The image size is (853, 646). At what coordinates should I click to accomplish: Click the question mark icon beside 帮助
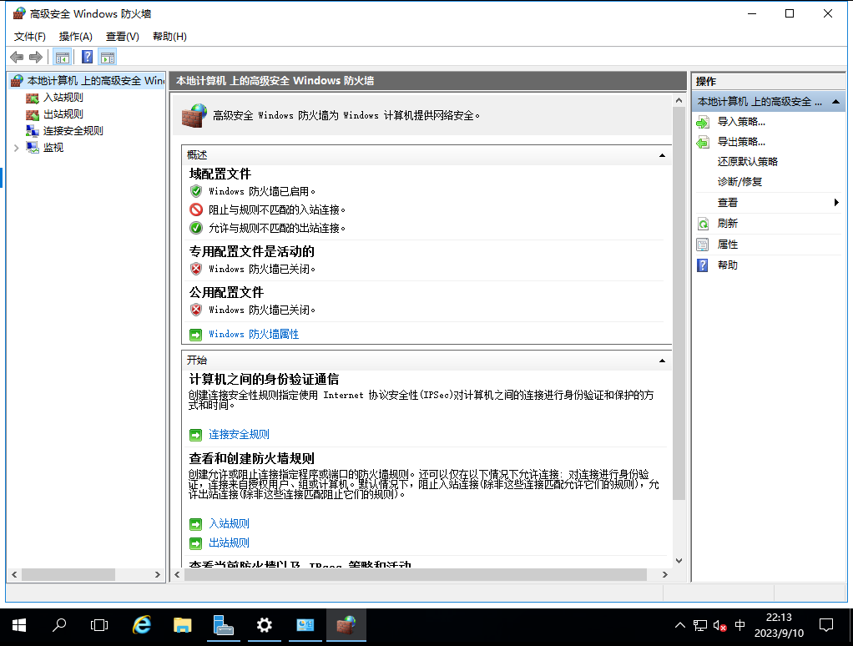click(703, 265)
